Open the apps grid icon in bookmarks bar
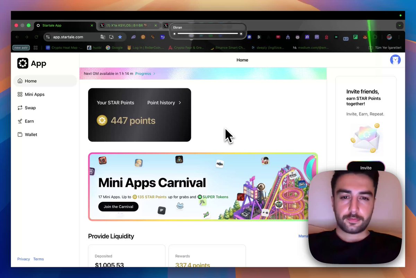 (36, 48)
